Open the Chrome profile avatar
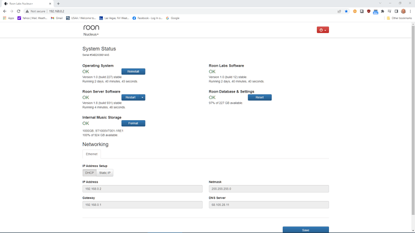The height and width of the screenshot is (233, 415). pos(404,11)
